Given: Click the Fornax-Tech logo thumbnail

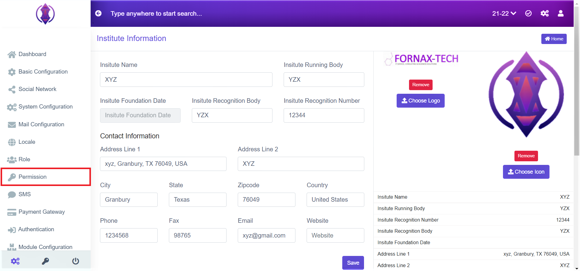Looking at the screenshot, I should 421,59.
